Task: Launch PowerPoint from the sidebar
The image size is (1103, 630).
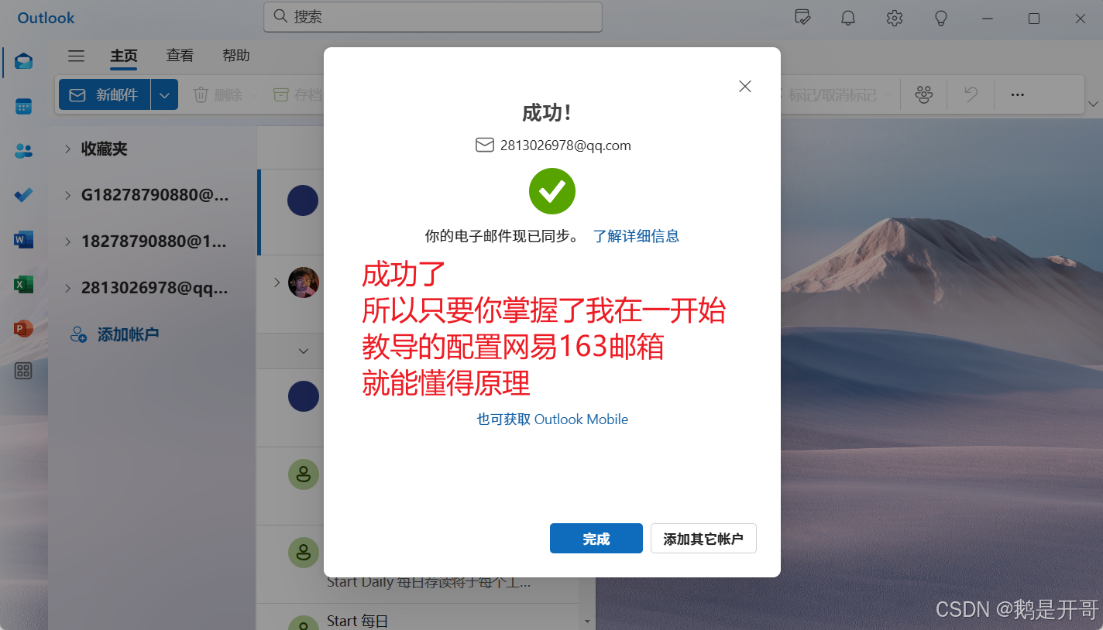Action: pos(23,329)
